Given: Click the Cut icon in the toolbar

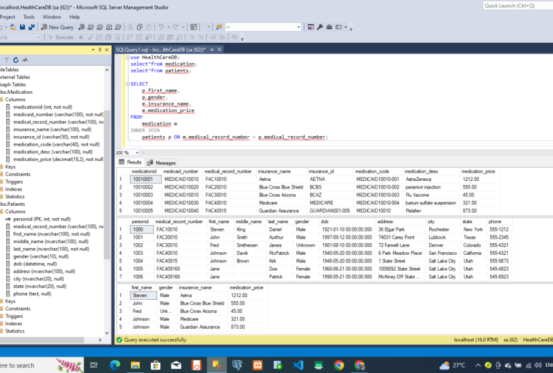Looking at the screenshot, I should pyautogui.click(x=130, y=27).
